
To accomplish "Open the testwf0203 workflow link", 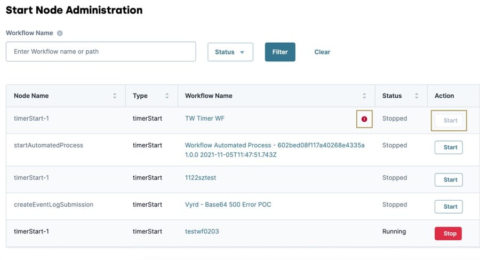I will tap(202, 232).
